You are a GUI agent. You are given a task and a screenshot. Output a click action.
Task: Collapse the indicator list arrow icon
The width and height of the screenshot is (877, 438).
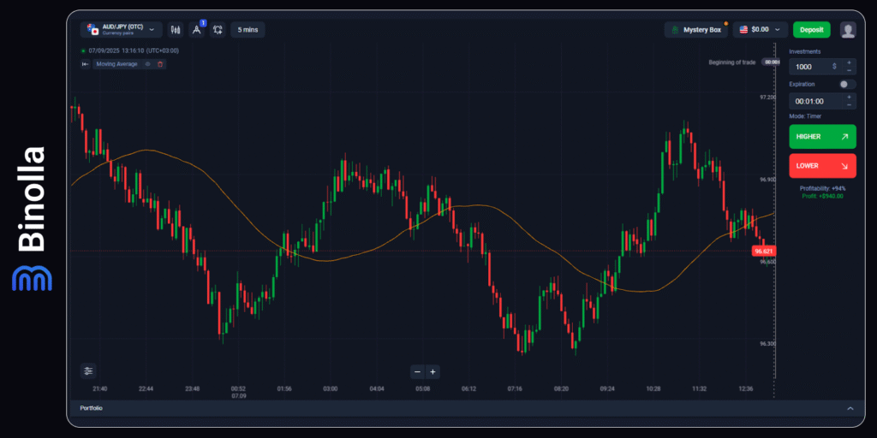(85, 64)
